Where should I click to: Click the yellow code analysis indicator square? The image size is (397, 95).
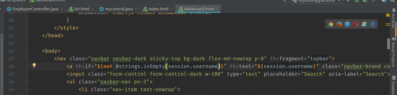[x=388, y=15]
